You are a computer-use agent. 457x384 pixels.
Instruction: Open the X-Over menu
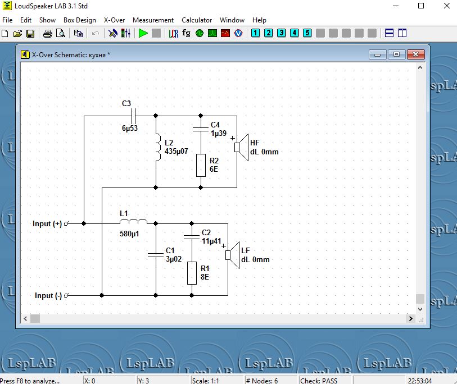114,20
